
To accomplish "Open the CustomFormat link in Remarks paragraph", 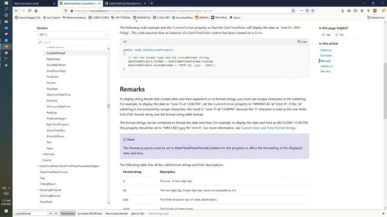I will 224,104.
